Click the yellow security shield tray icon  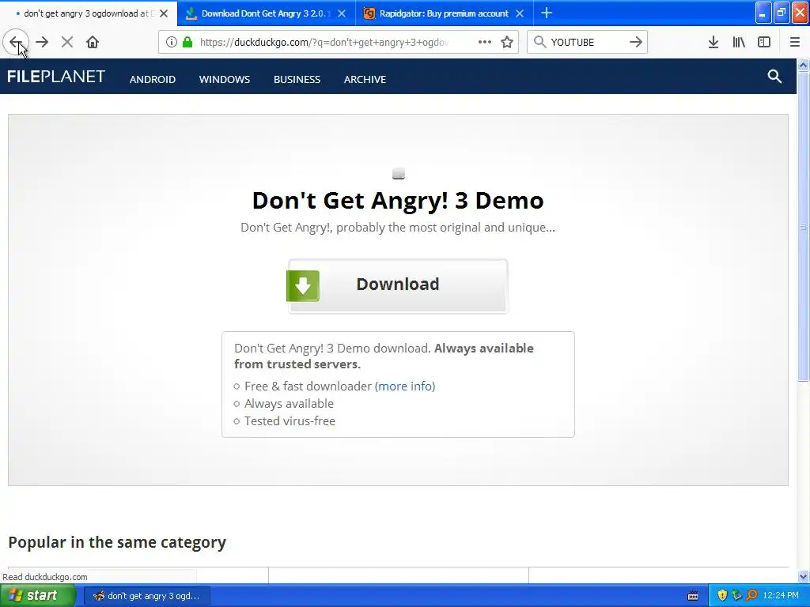(722, 596)
